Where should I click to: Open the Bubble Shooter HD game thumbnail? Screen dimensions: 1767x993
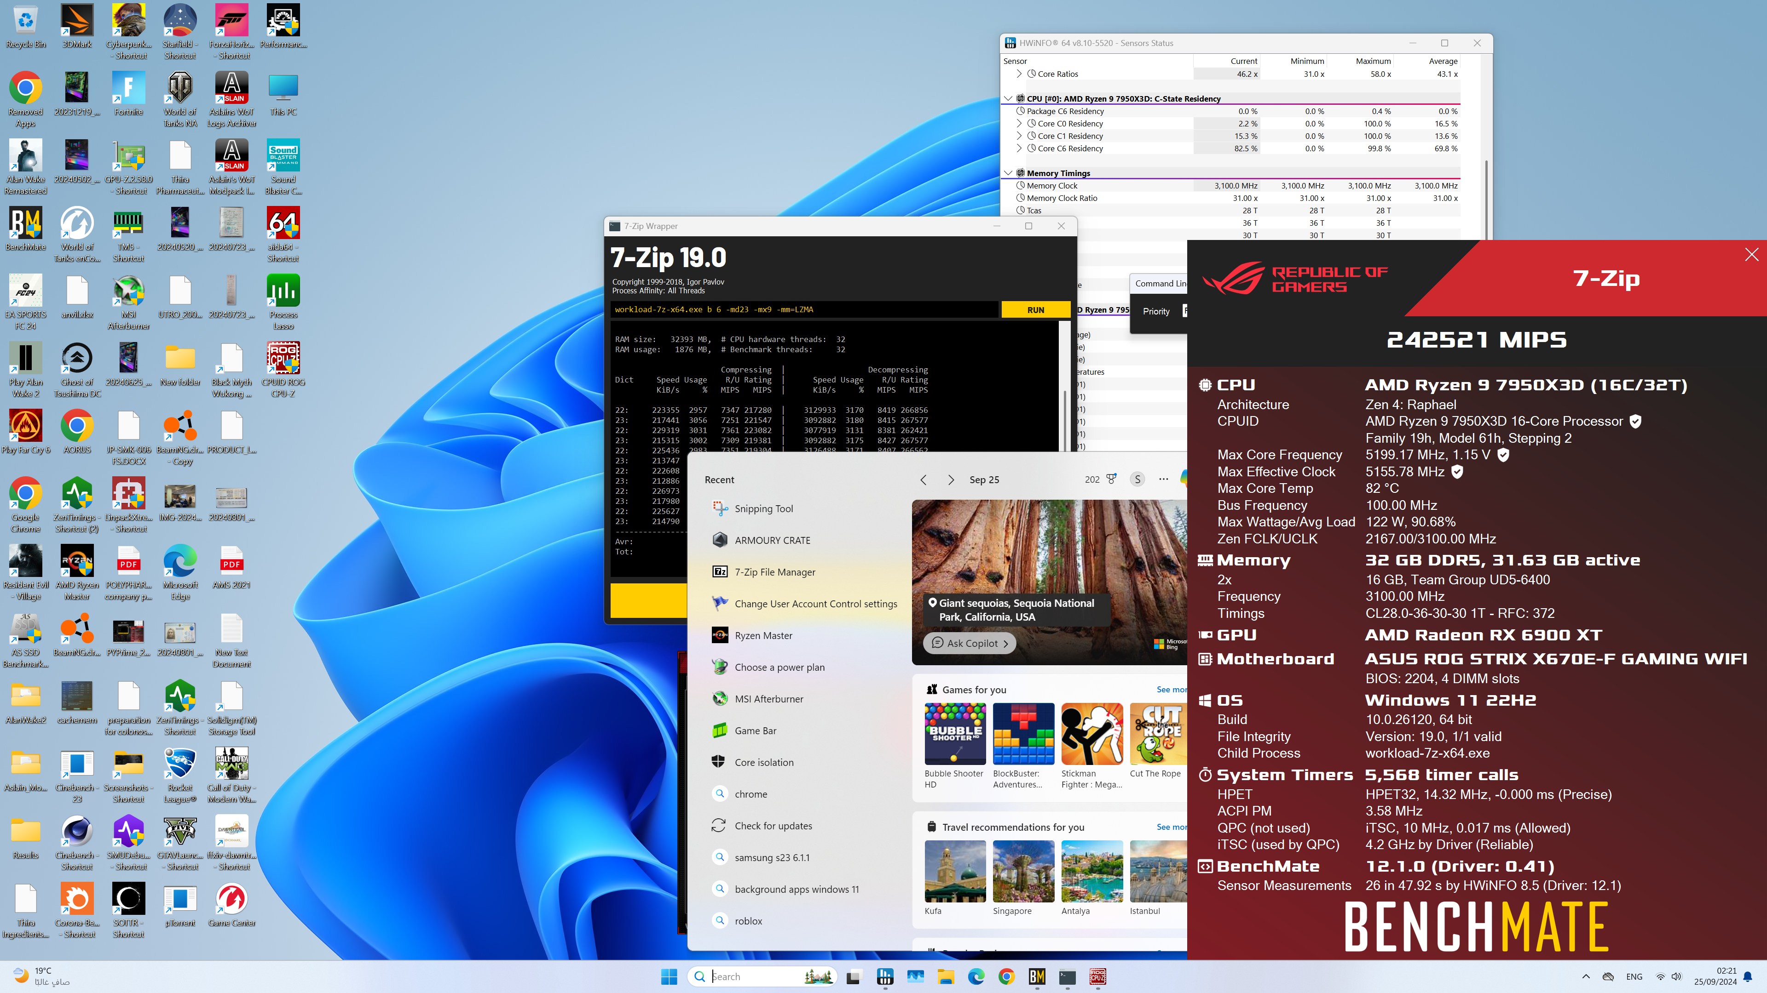pyautogui.click(x=955, y=734)
